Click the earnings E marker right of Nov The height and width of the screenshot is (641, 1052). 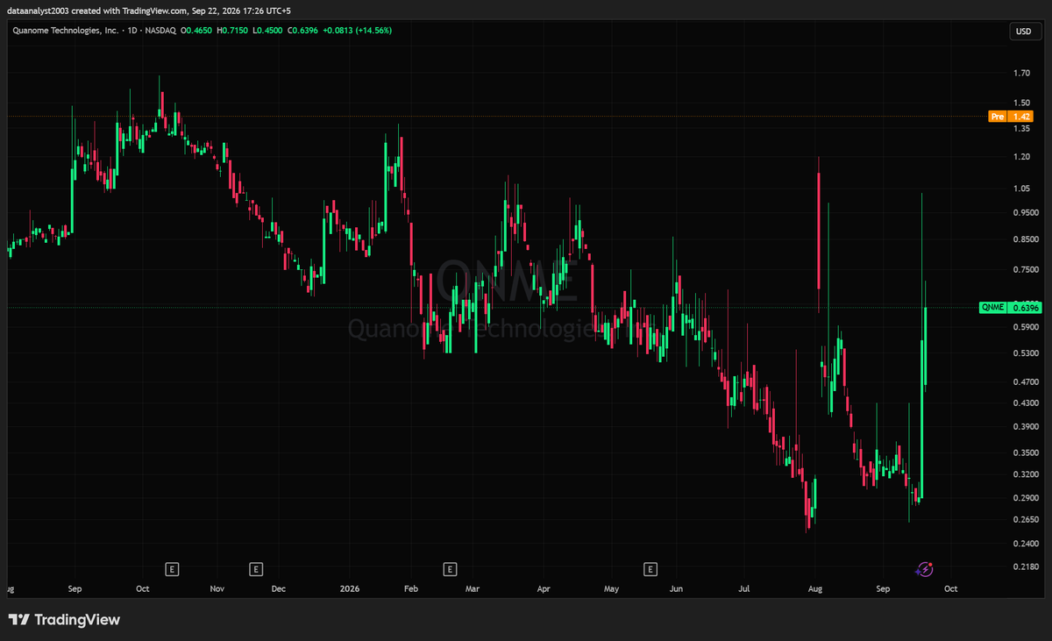(256, 569)
